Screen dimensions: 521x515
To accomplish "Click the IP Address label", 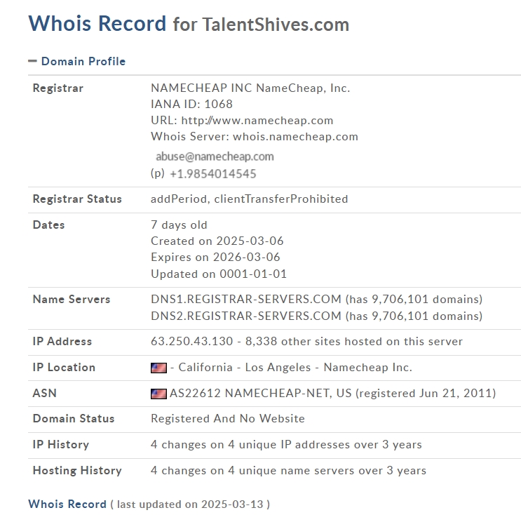I will [x=62, y=342].
